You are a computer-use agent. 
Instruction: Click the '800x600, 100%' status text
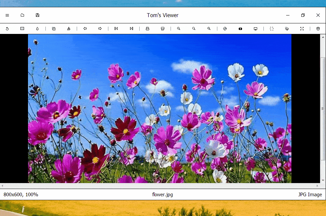(x=21, y=195)
